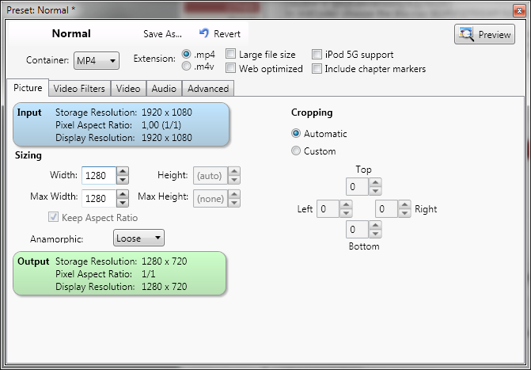Enable iPod 5G support checkbox

pos(317,55)
